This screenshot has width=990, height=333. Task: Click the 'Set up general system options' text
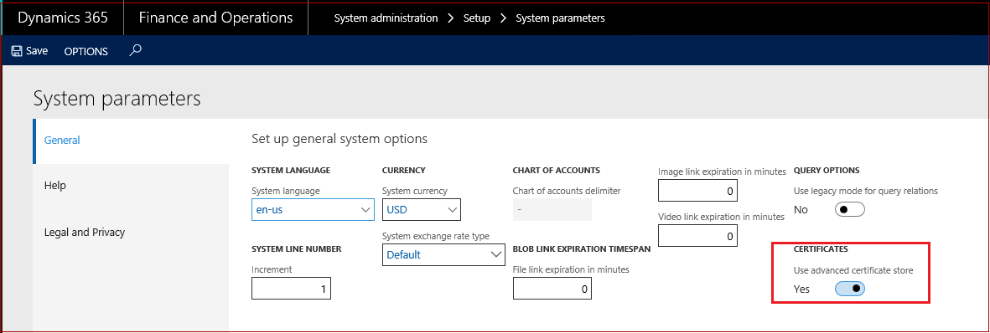[x=339, y=139]
